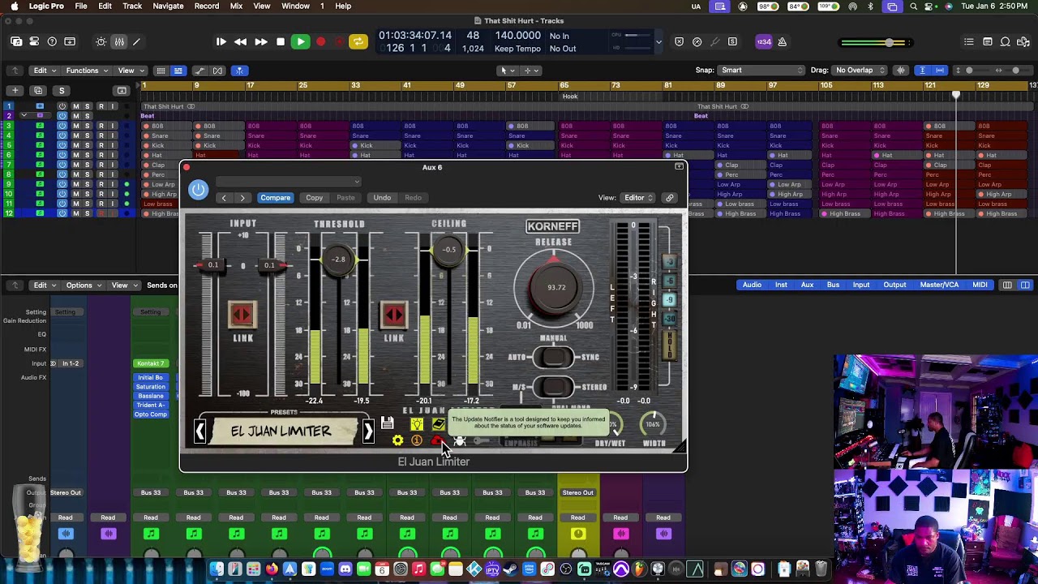Open the File menu

[x=81, y=6]
